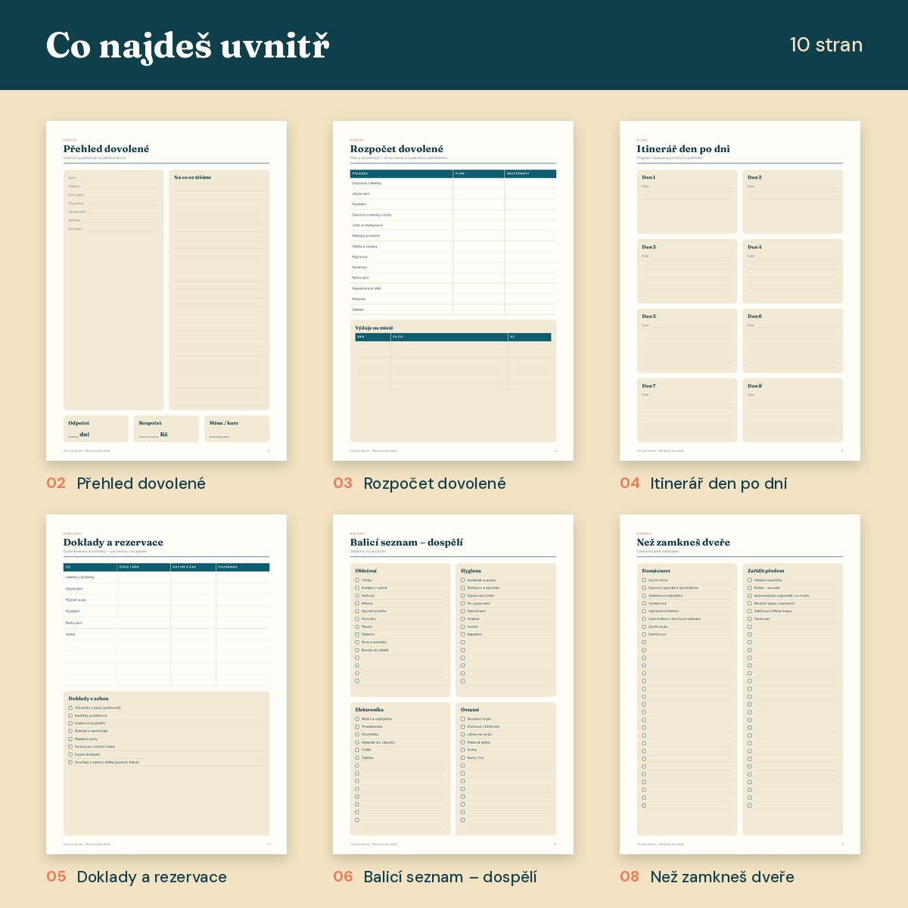
Task: Click the caption "05 Doklady a rezervace"
Action: tap(136, 877)
